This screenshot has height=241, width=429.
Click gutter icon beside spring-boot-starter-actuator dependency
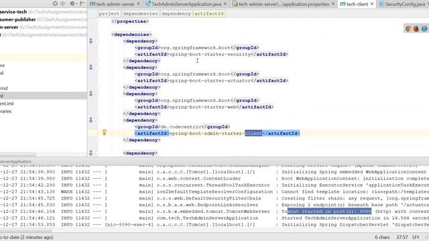(x=91, y=67)
